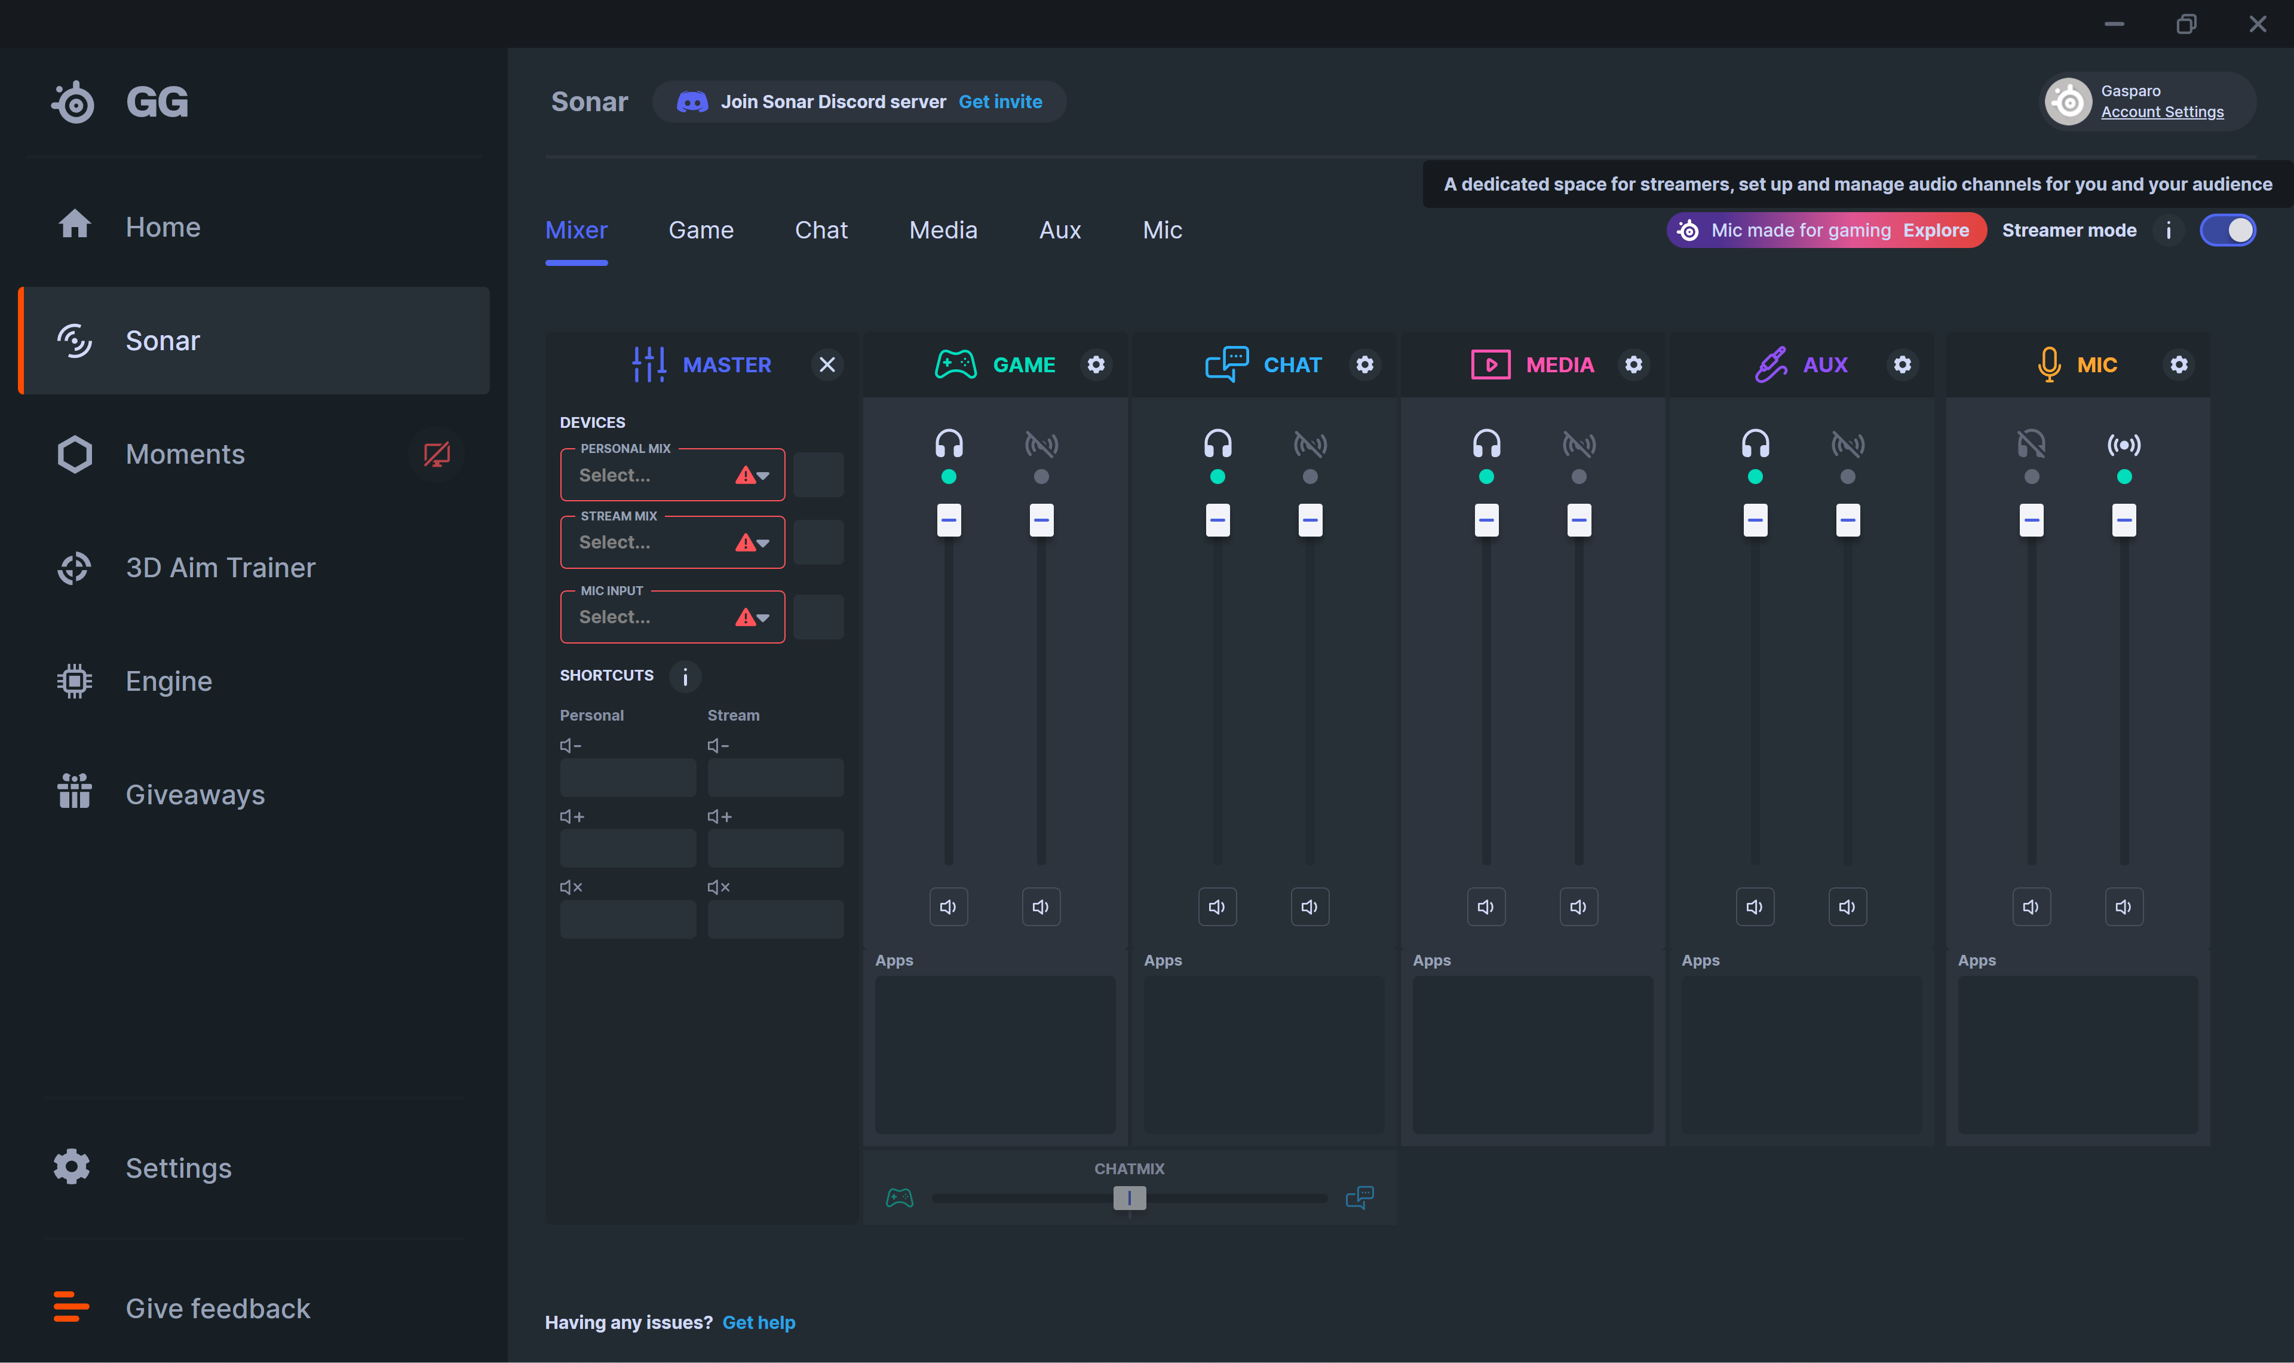
Task: Click the ChatMix chat bubble icon
Action: [1360, 1197]
